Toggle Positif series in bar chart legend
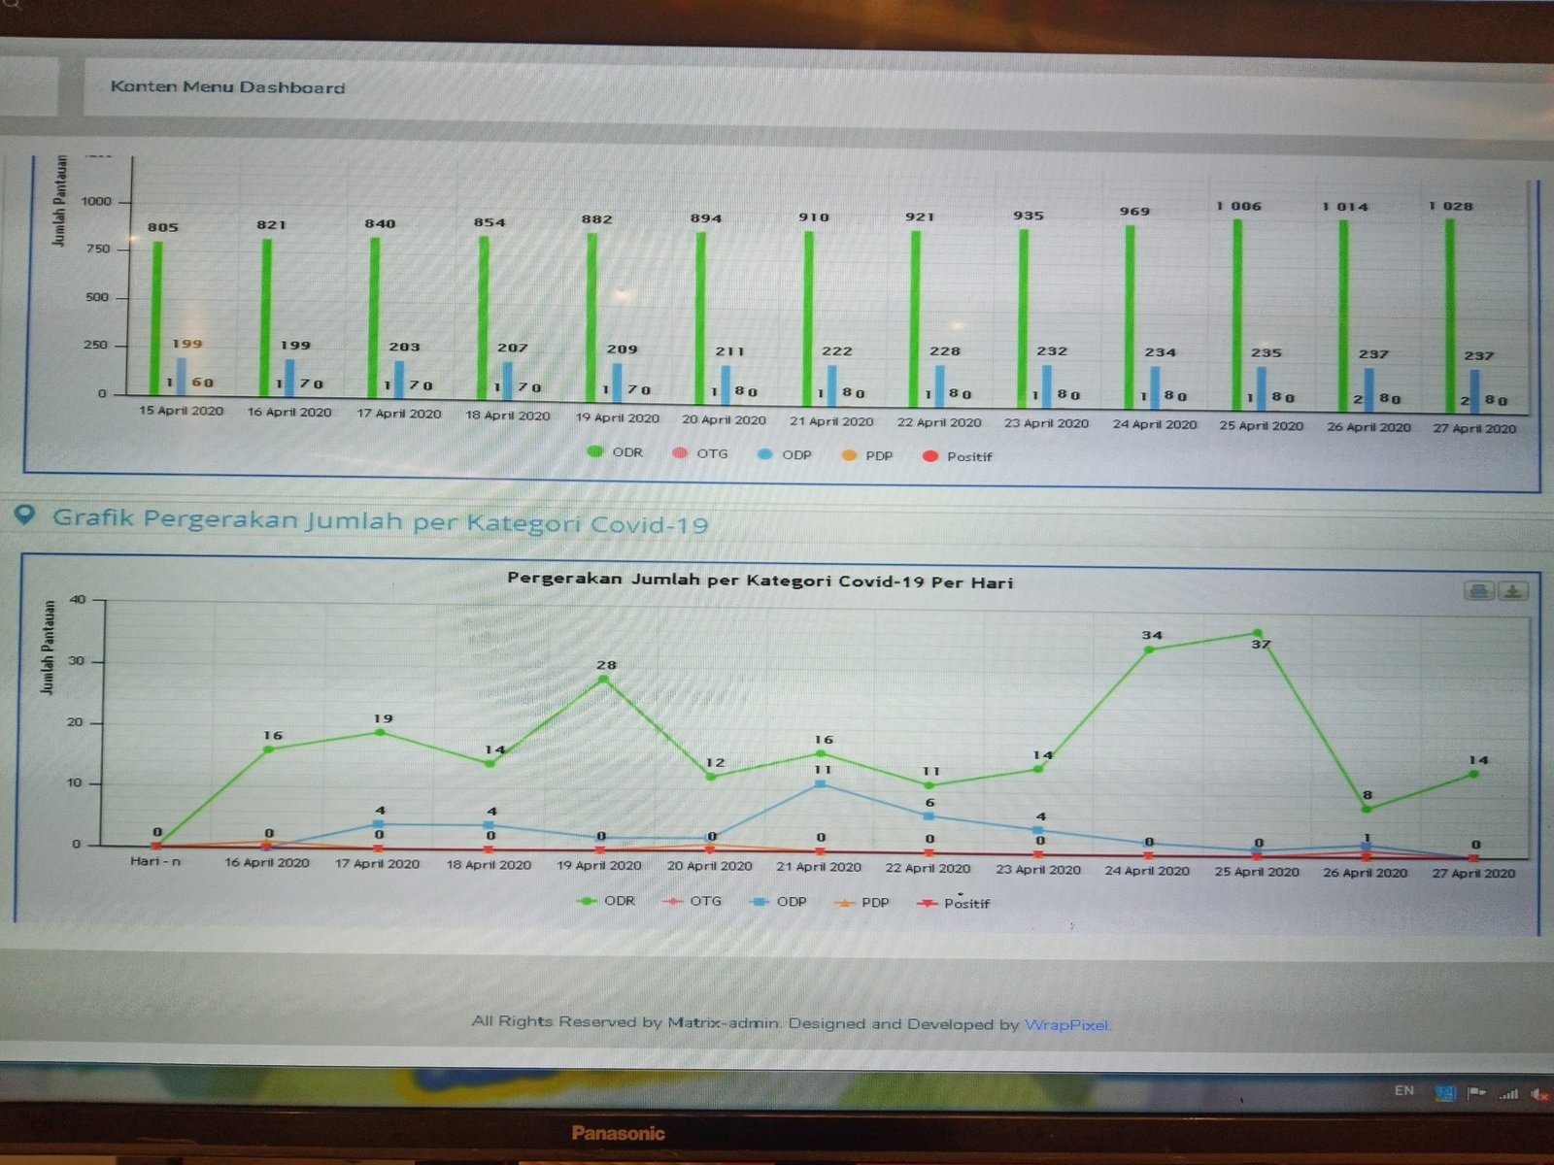 coord(957,456)
